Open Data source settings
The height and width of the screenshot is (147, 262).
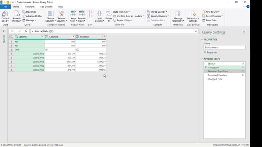193,16
